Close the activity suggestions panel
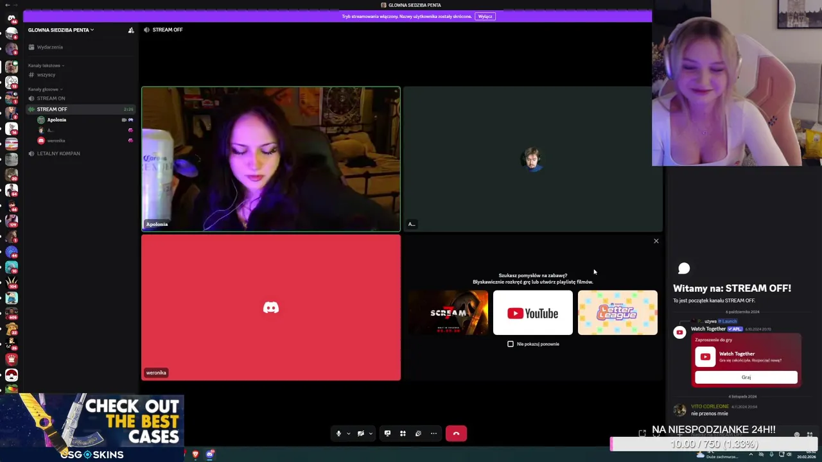This screenshot has width=822, height=462. [656, 241]
